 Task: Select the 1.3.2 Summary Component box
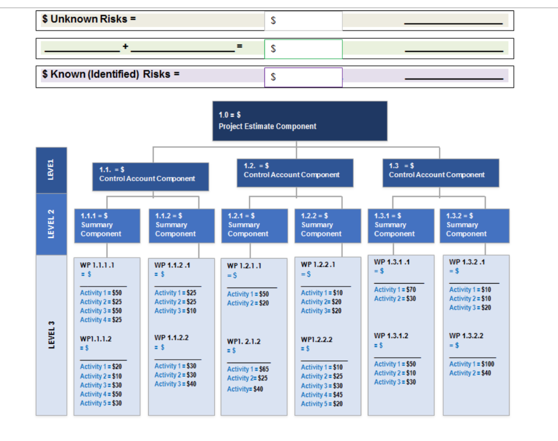475,226
